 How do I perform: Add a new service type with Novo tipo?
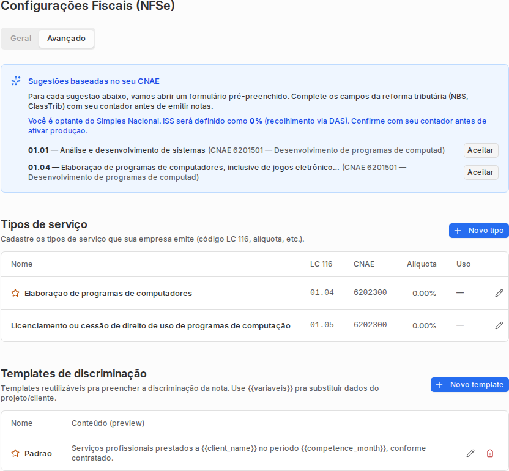(x=479, y=231)
